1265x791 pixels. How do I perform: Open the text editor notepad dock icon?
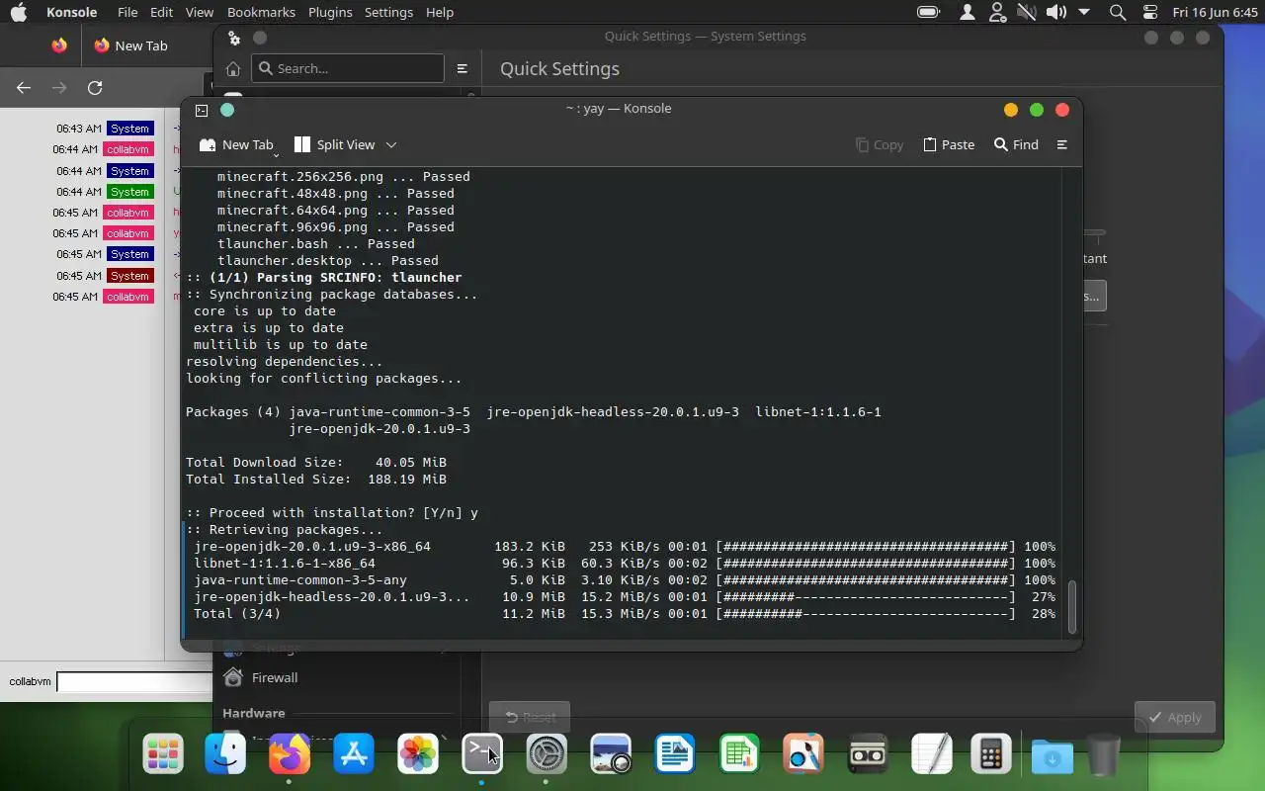click(x=932, y=755)
